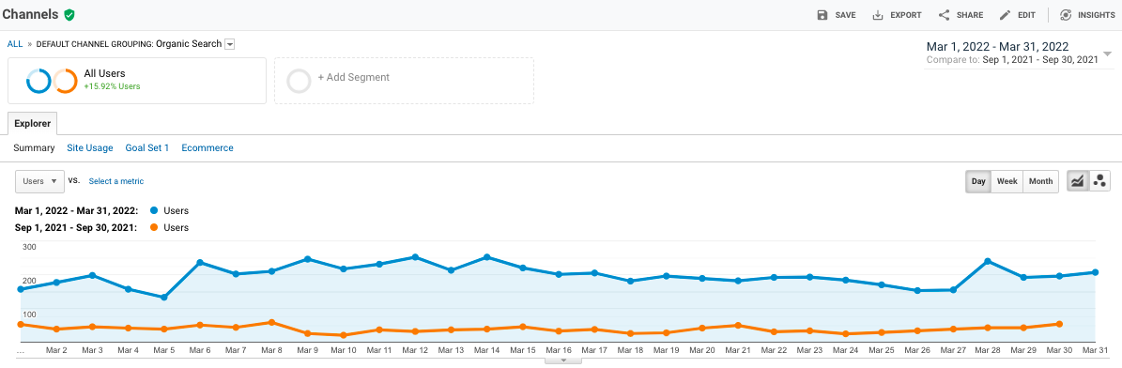This screenshot has width=1122, height=368.
Task: Click the Mar 1, 2022 - Mar 31, 2022 date text
Action: click(x=997, y=47)
